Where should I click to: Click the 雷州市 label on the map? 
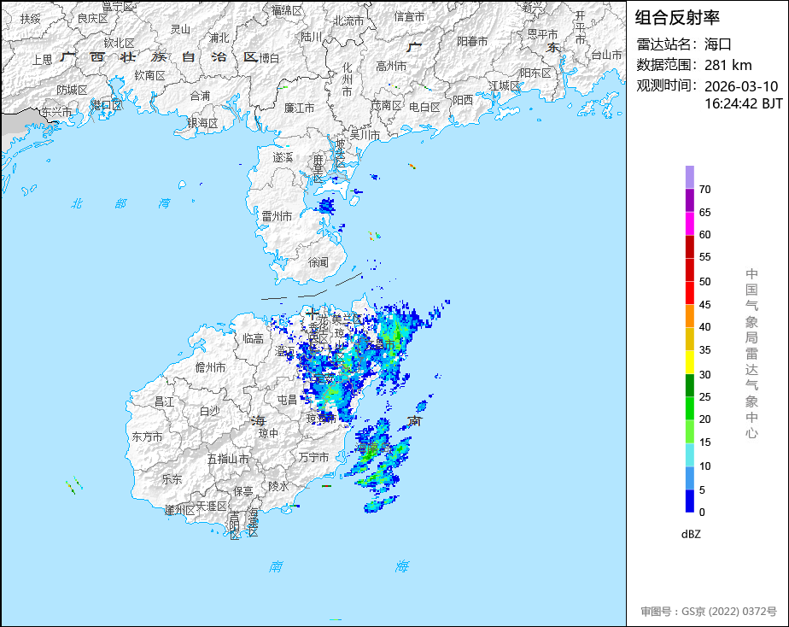tap(278, 216)
